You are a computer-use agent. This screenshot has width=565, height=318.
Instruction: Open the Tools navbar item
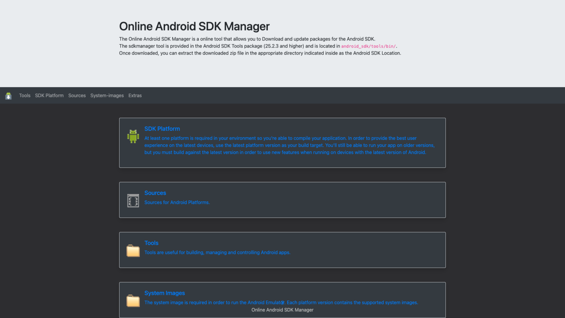[x=25, y=95]
